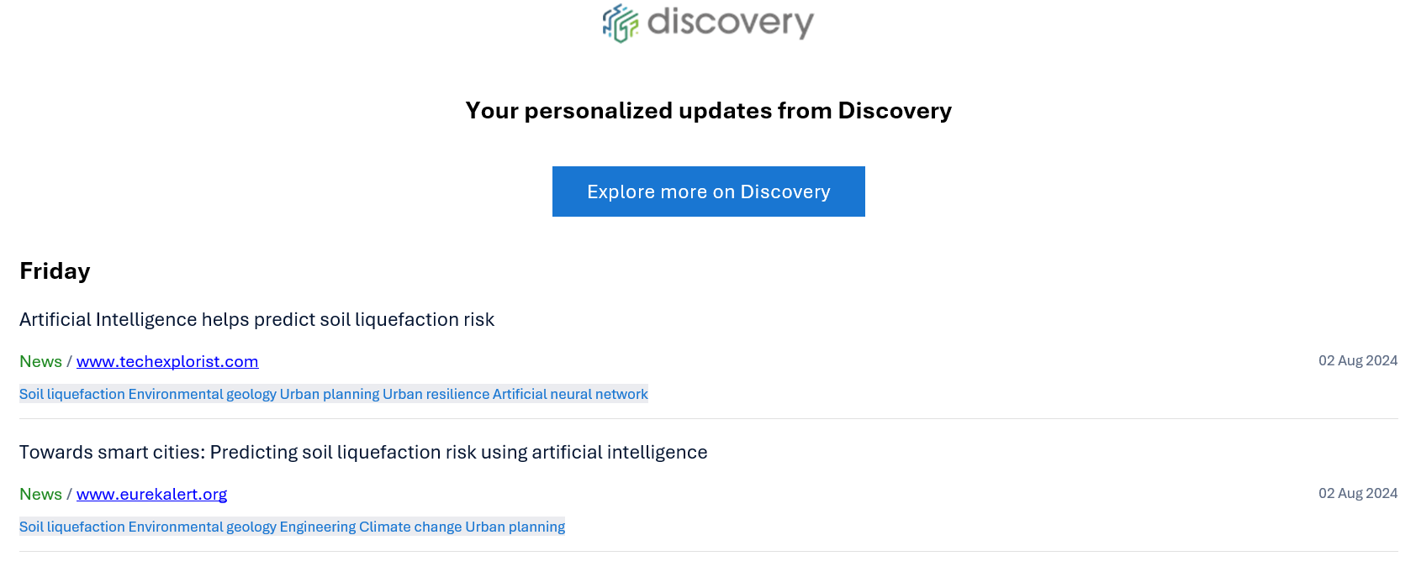The height and width of the screenshot is (577, 1416).
Task: Click the Urban resilience tag
Action: pos(436,394)
